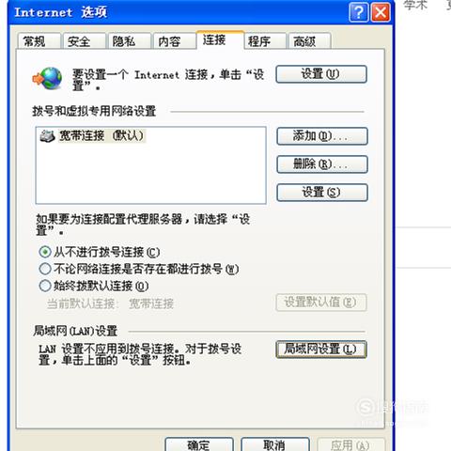This screenshot has width=451, height=451.
Task: Click the 添加(D)... button
Action: point(322,136)
